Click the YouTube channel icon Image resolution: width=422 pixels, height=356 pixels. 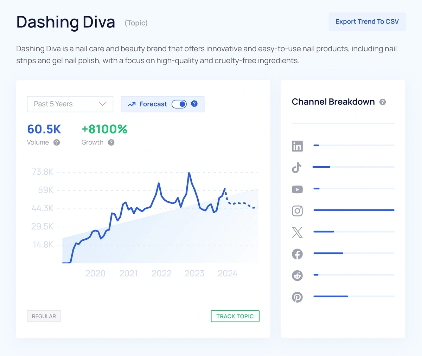(297, 189)
